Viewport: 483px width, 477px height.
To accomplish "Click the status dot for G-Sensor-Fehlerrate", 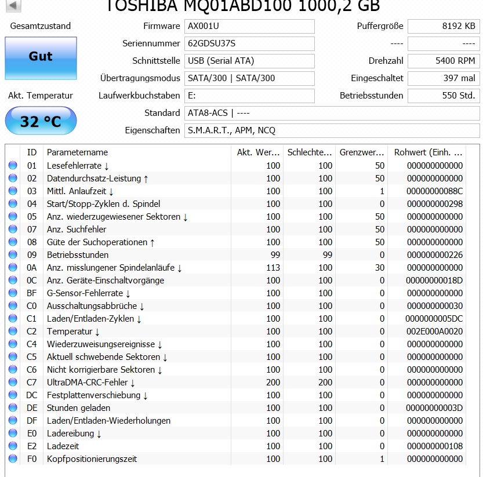I will pyautogui.click(x=13, y=293).
